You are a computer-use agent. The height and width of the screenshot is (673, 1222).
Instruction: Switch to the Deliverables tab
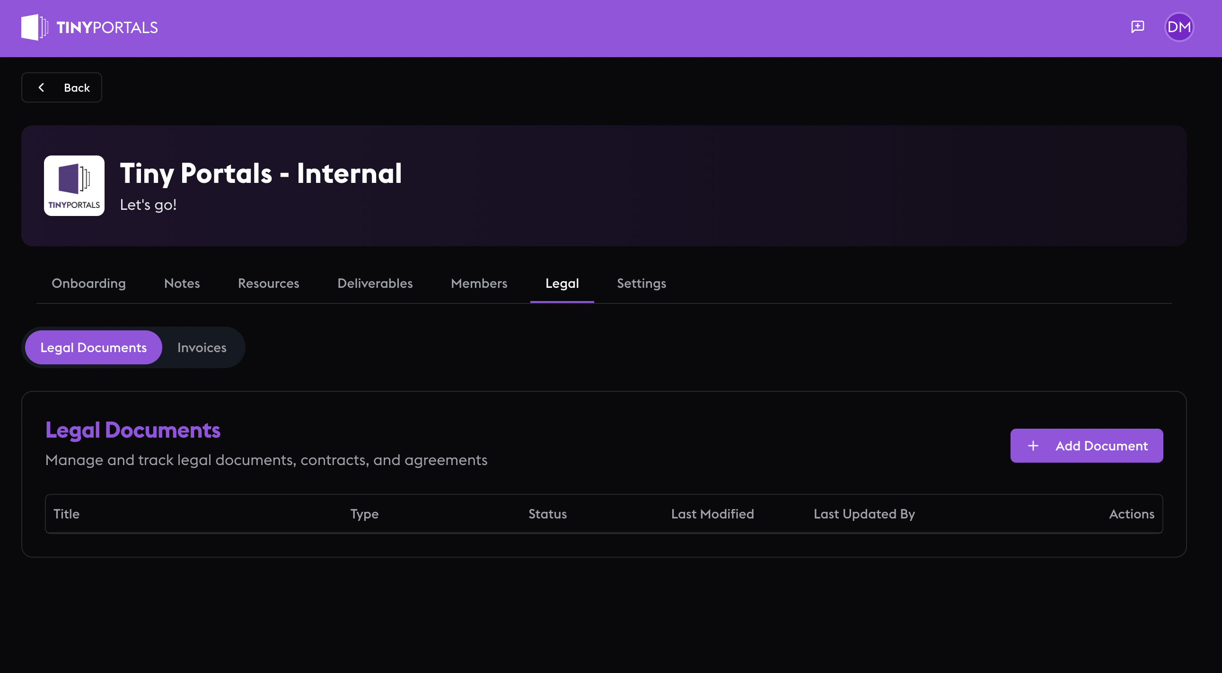click(375, 284)
